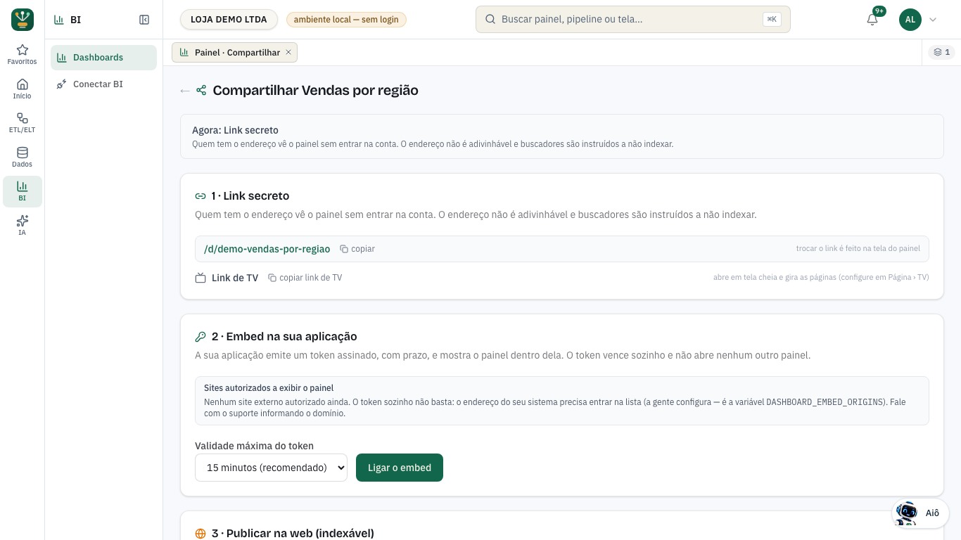Open Favoritos in the sidebar
961x540 pixels.
(23, 54)
